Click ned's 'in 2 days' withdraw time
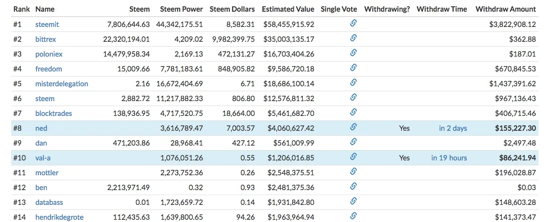Viewport: 547px width, 222px height. 453,128
